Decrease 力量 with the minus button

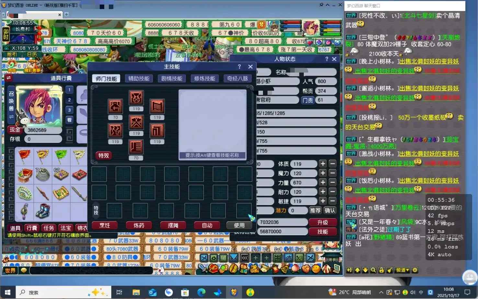(x=333, y=183)
